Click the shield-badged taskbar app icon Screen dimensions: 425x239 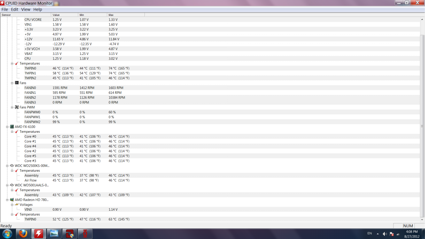pos(69,234)
